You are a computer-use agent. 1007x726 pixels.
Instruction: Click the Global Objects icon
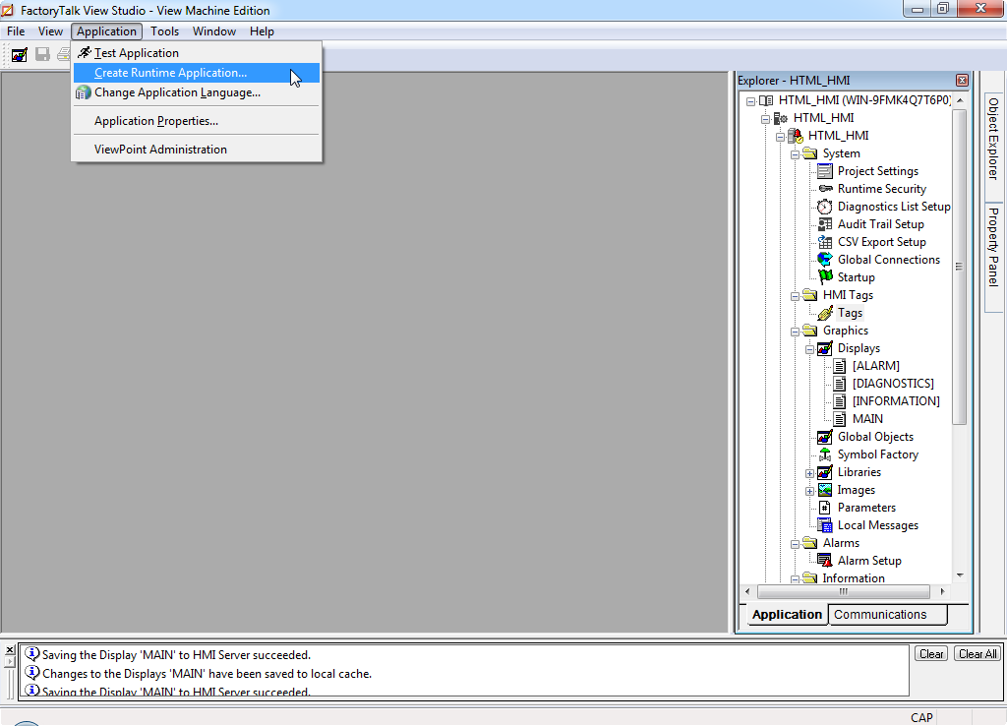pyautogui.click(x=825, y=437)
